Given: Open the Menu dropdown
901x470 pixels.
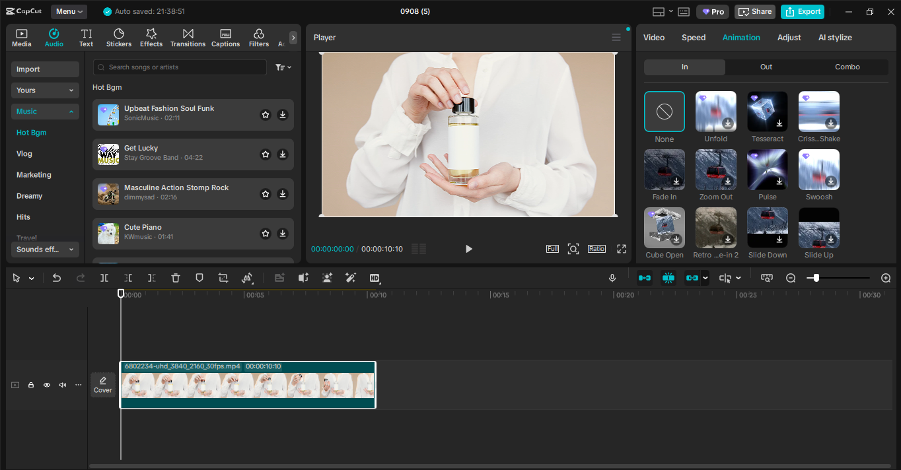Looking at the screenshot, I should tap(69, 11).
